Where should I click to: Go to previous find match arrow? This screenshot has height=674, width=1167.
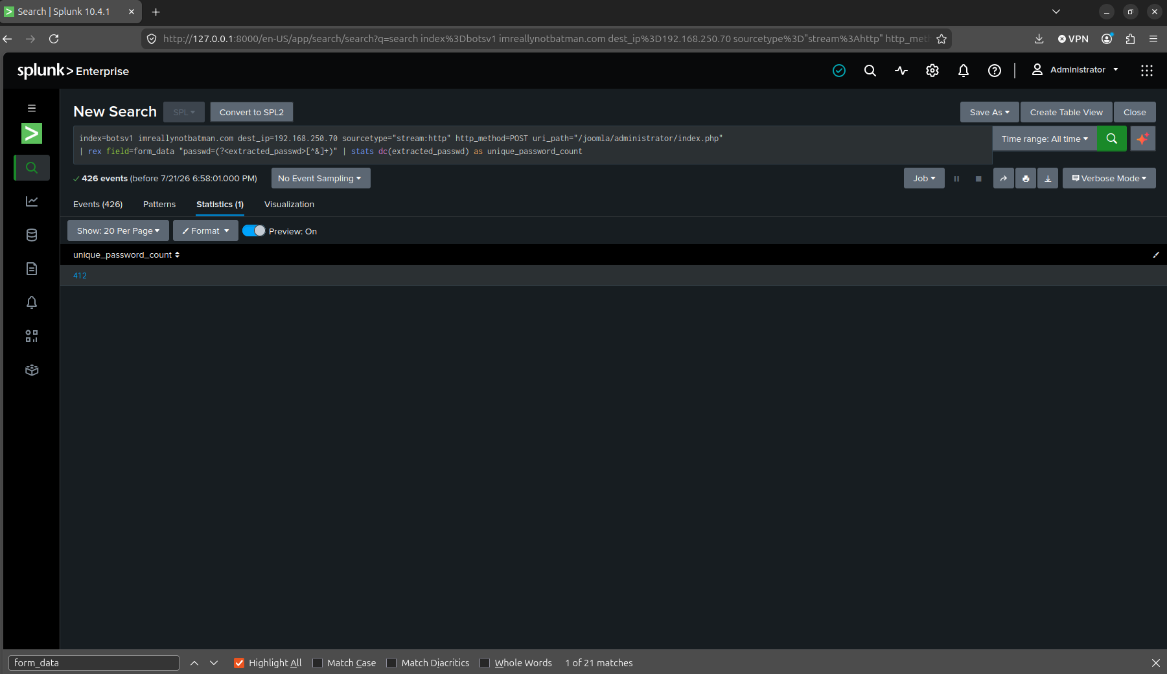(194, 663)
